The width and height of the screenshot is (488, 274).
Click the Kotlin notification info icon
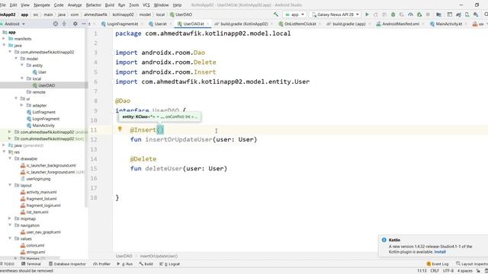(384, 240)
